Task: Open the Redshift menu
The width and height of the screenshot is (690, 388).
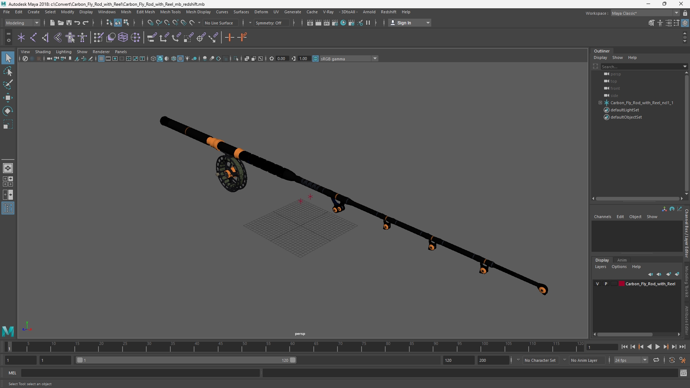Action: (388, 12)
